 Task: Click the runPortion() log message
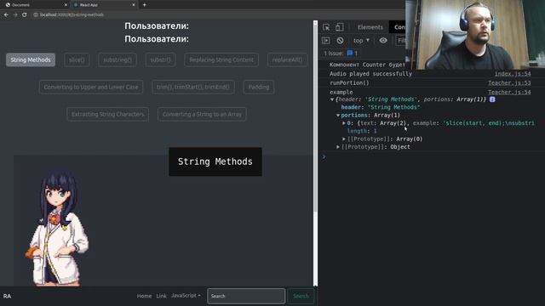coord(349,82)
